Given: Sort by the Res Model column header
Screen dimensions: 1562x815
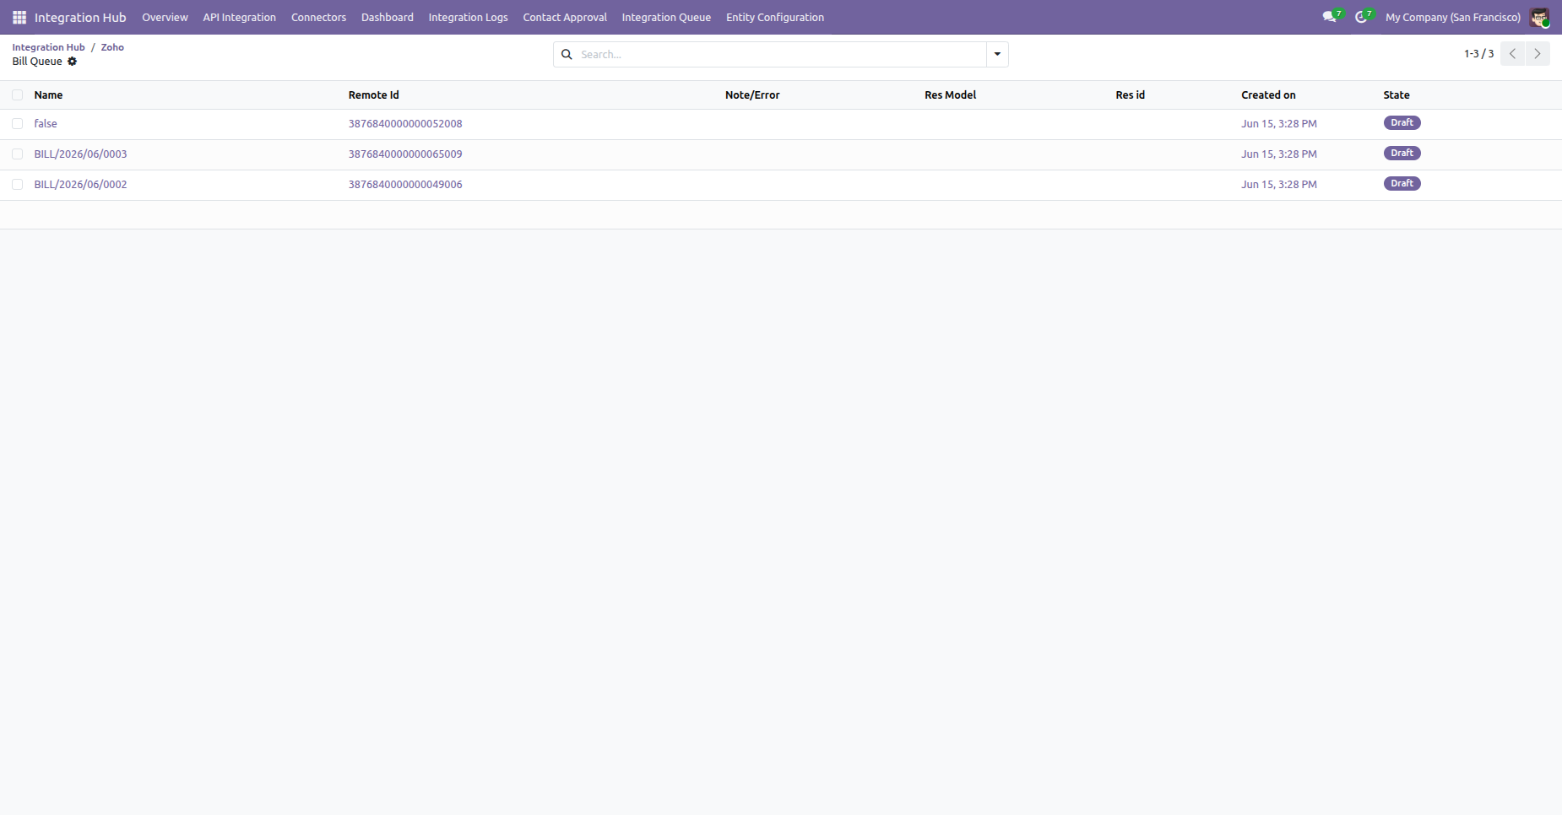Looking at the screenshot, I should [950, 95].
